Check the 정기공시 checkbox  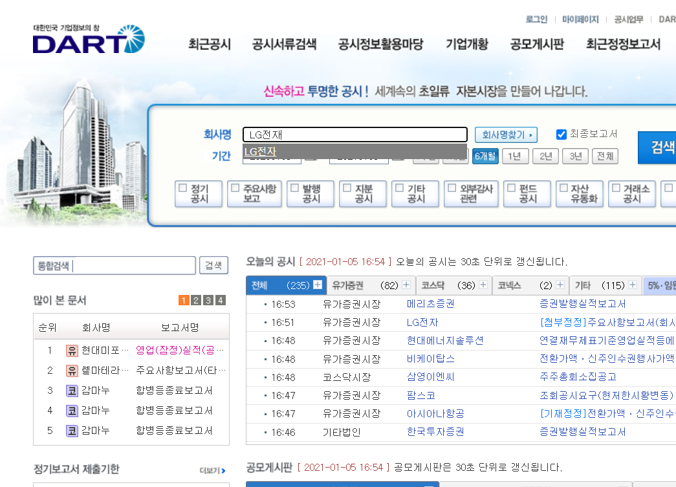coord(183,188)
